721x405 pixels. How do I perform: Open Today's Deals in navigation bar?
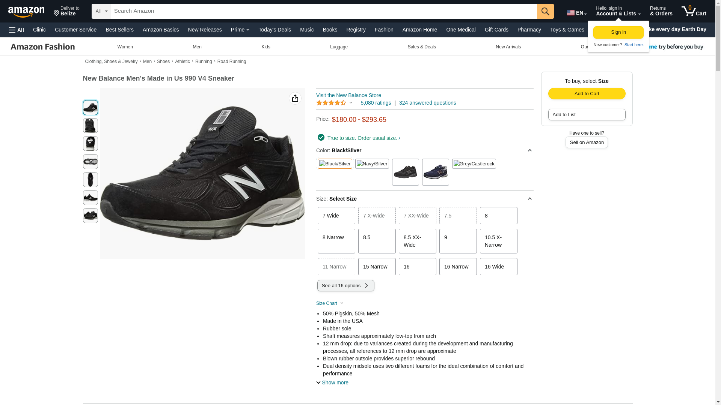tap(275, 30)
